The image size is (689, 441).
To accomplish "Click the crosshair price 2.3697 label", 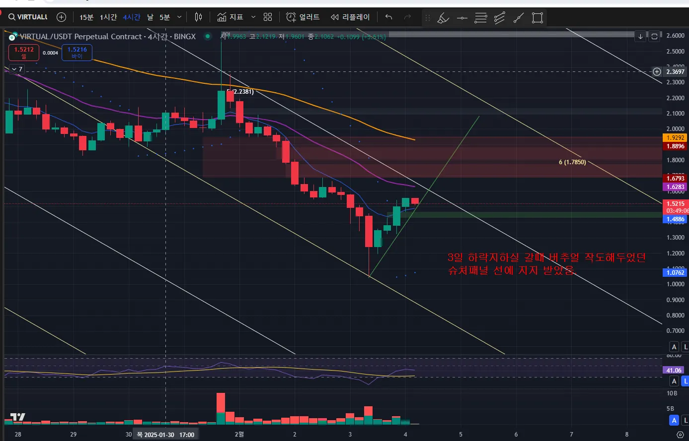I will 675,71.
